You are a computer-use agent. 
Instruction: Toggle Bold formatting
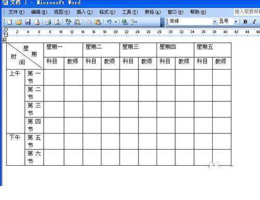pos(245,22)
